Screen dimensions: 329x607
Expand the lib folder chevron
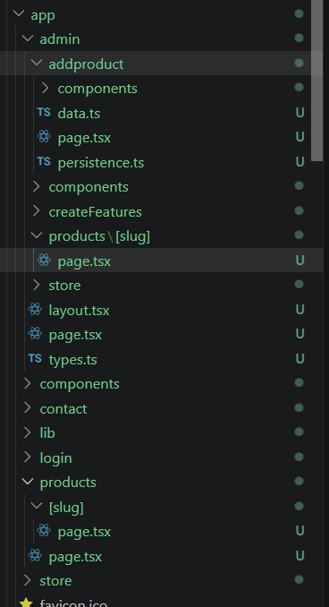click(27, 432)
